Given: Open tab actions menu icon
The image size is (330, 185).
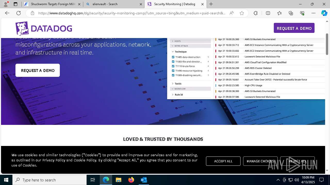Looking at the screenshot, I should point(15,4).
